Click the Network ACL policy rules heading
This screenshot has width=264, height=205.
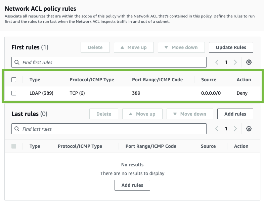point(40,9)
